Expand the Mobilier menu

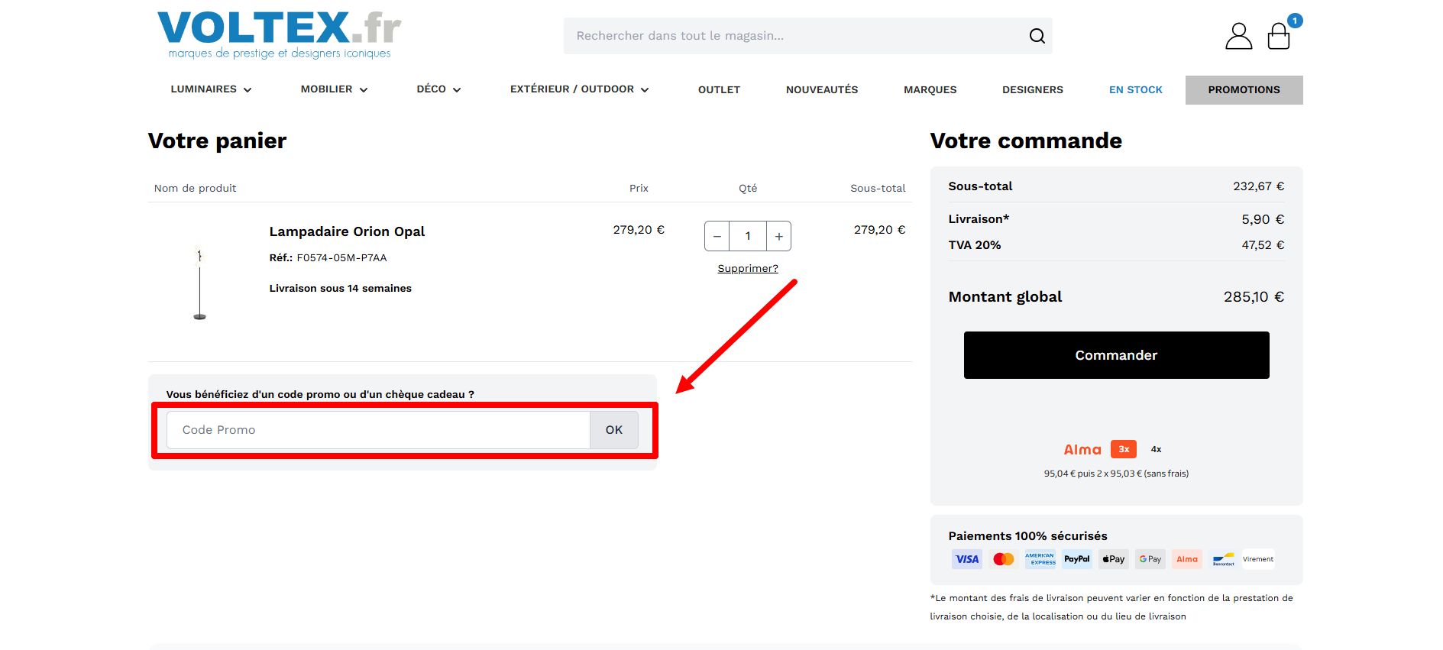tap(334, 89)
